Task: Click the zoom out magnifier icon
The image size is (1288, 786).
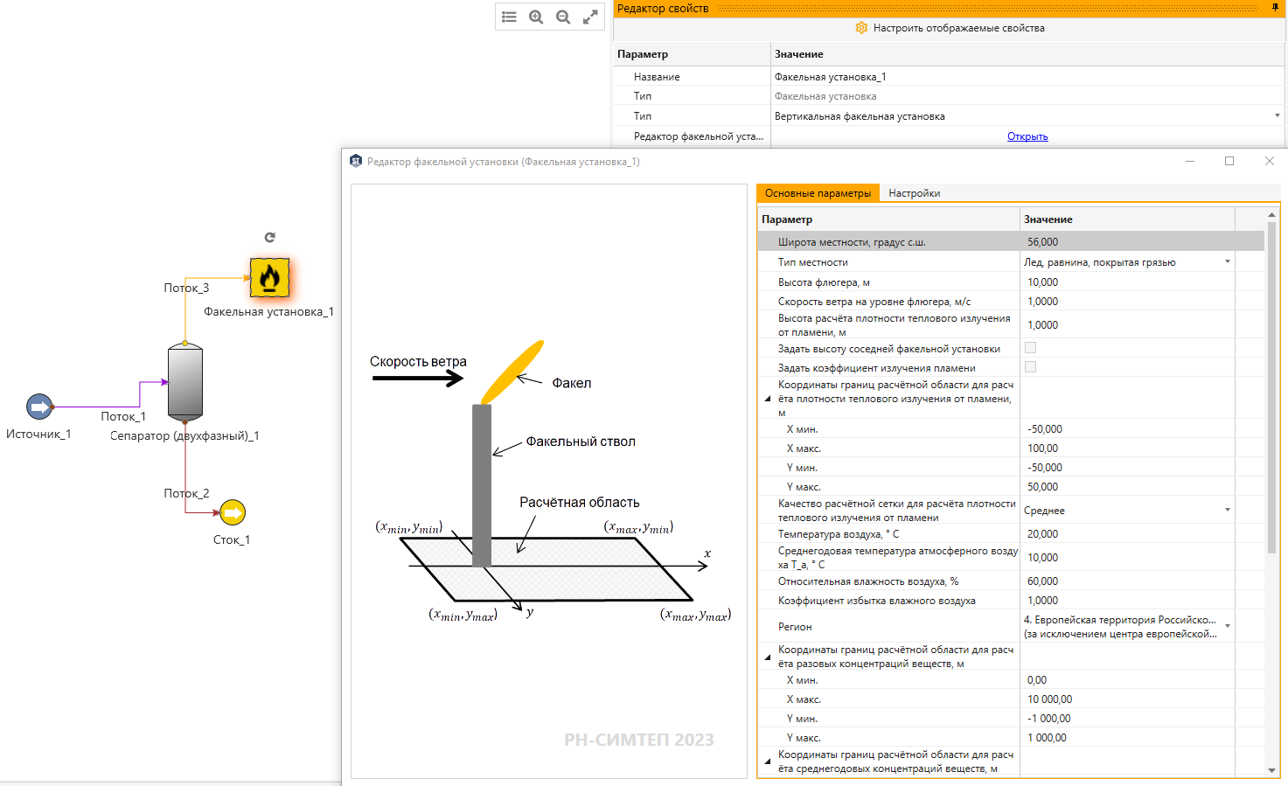Action: click(x=563, y=17)
